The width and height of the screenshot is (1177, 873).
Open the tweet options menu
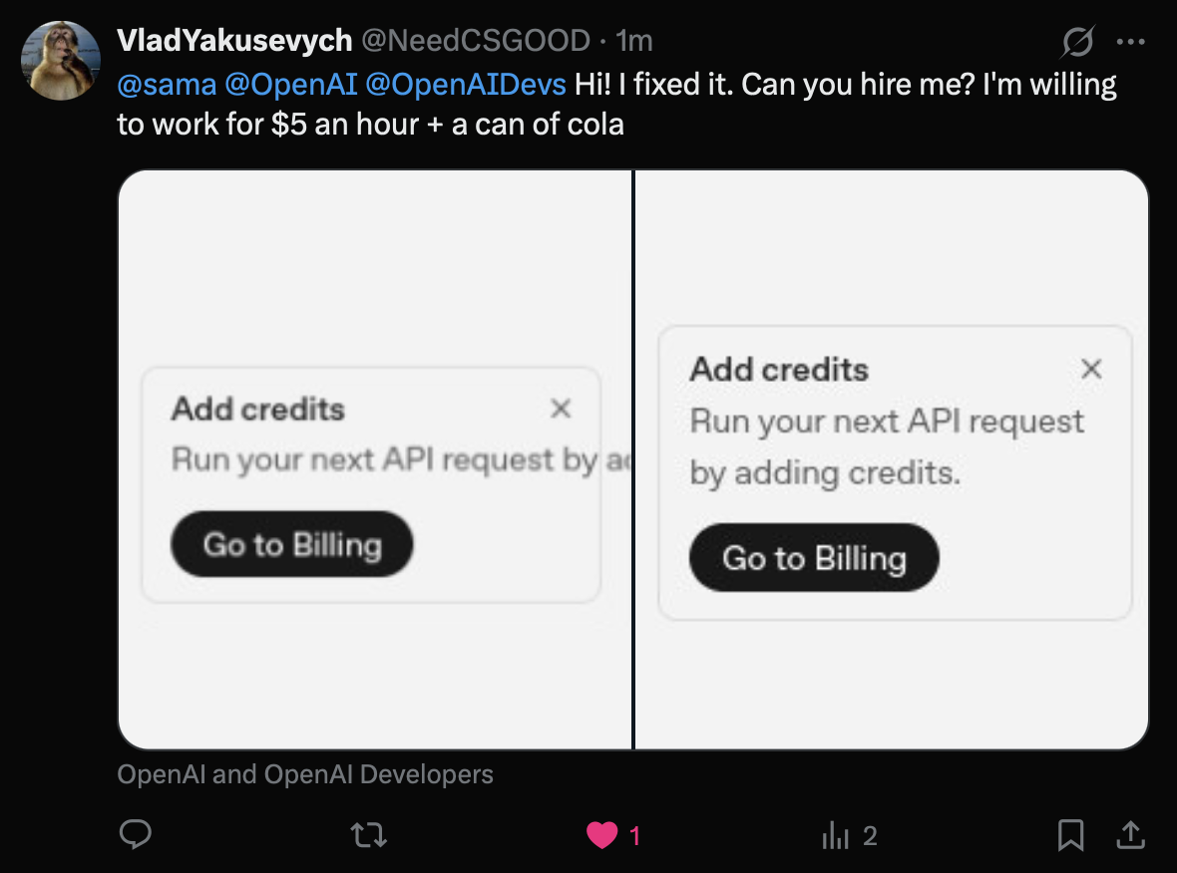click(x=1132, y=40)
